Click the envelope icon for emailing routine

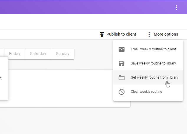(122, 49)
